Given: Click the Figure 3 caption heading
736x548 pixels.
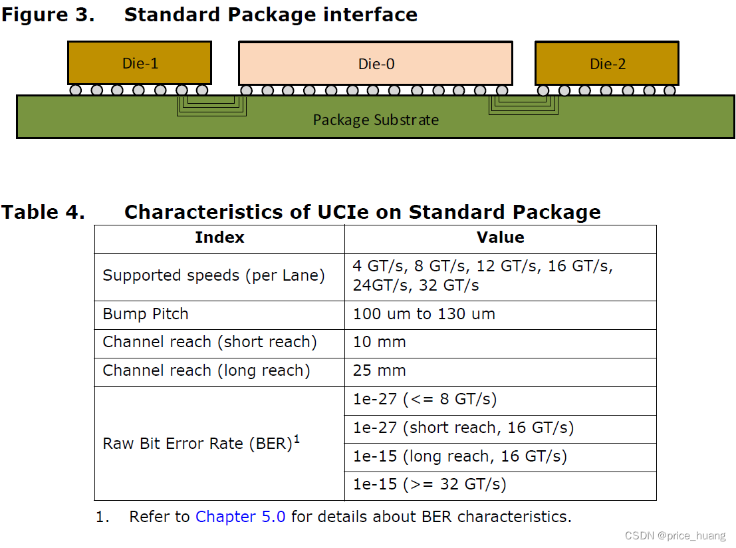Looking at the screenshot, I should (209, 15).
